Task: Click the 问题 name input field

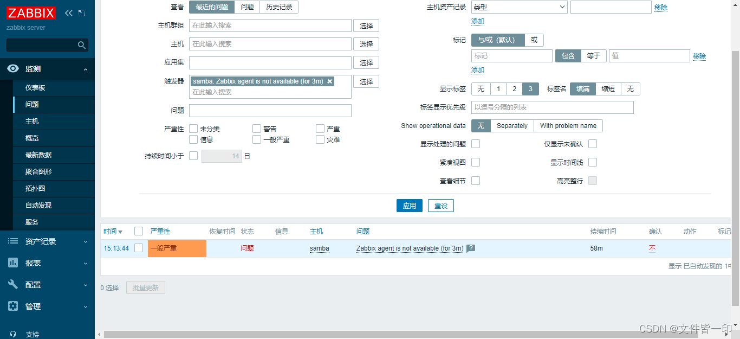Action: click(270, 111)
